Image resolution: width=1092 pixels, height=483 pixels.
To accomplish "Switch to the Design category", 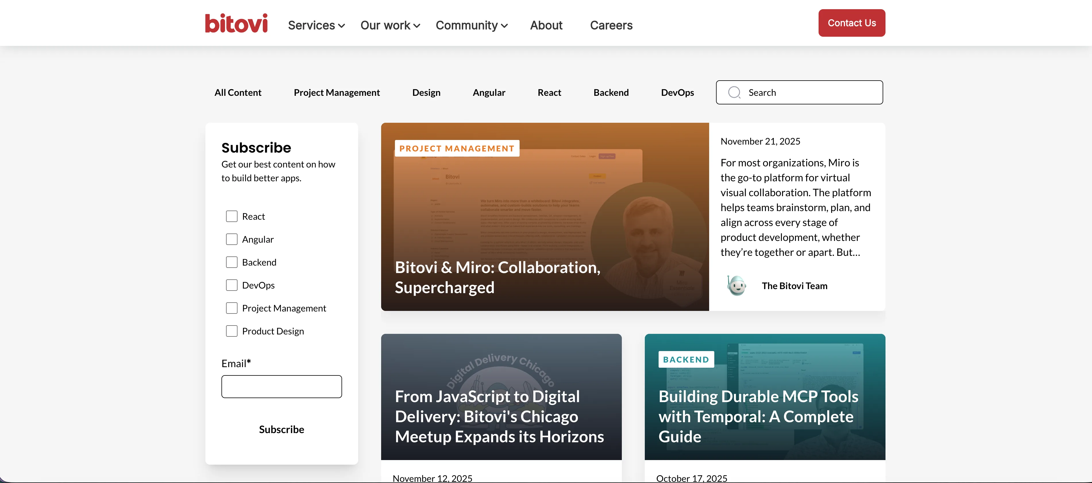I will pos(426,92).
